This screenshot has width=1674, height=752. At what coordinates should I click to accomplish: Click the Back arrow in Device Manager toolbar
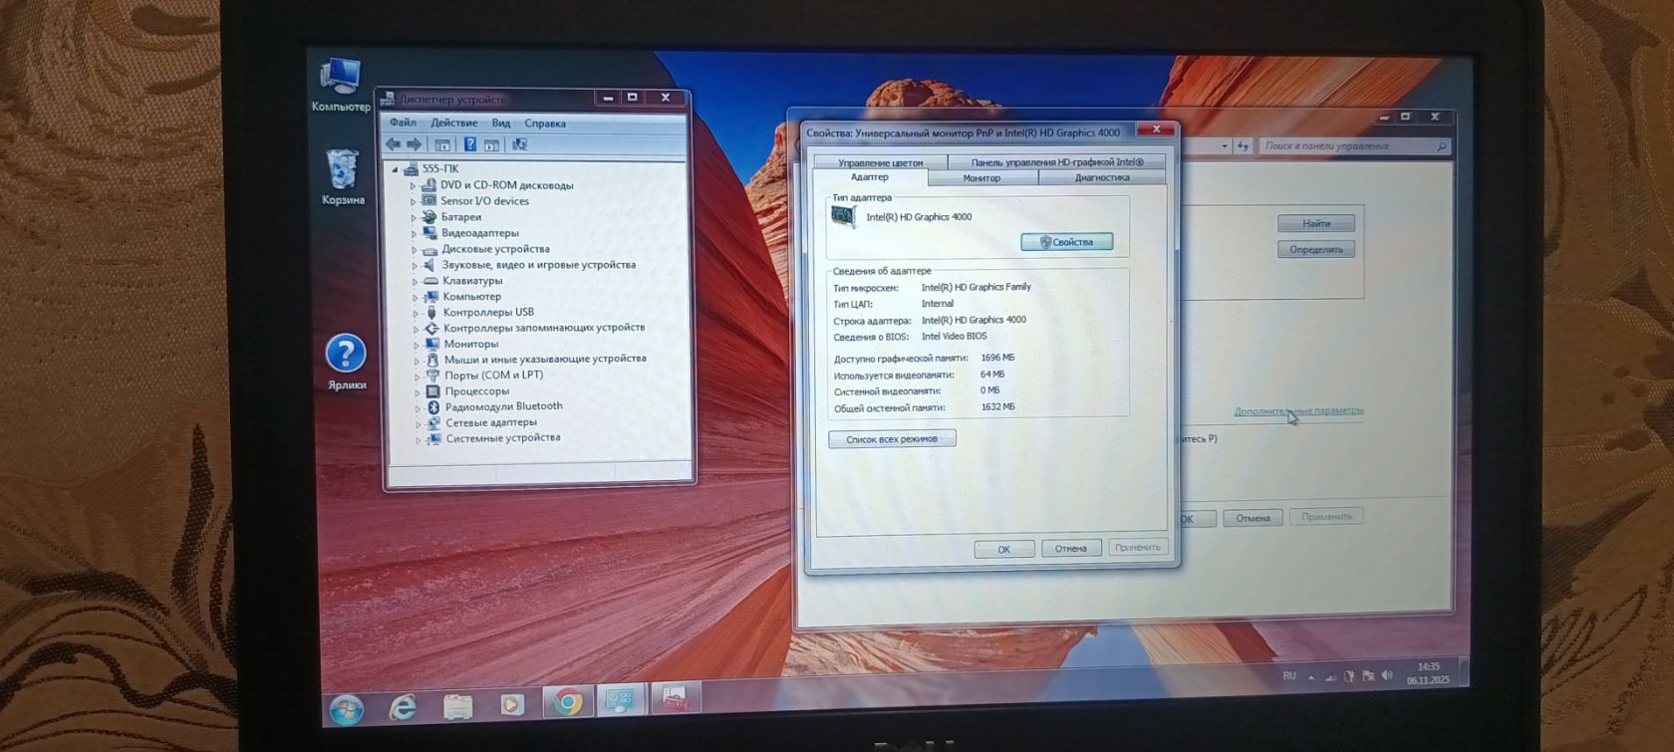tap(394, 144)
